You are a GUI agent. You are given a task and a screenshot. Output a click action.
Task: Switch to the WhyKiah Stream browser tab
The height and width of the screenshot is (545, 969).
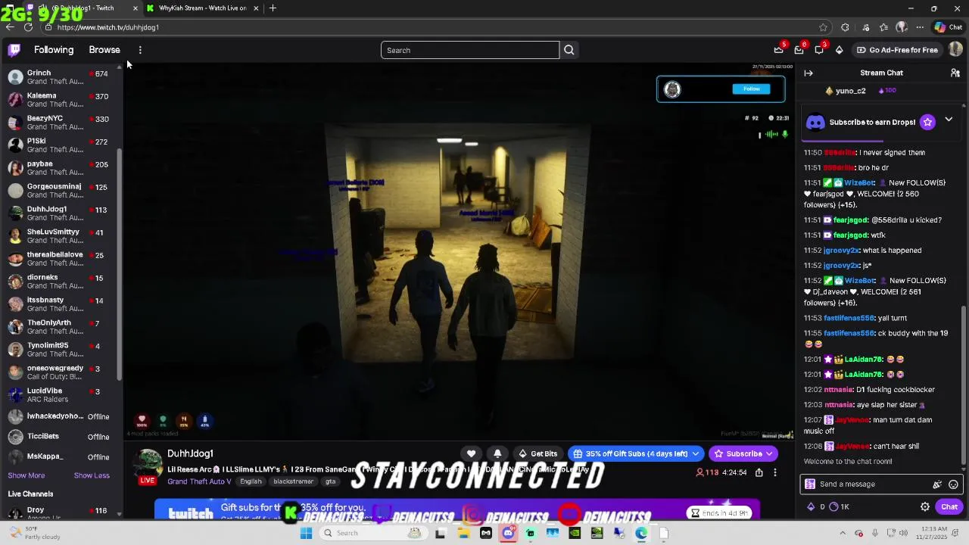click(x=202, y=8)
